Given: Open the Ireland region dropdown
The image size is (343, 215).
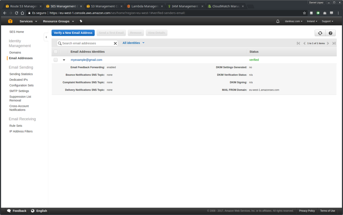Looking at the screenshot, I should pos(312,21).
